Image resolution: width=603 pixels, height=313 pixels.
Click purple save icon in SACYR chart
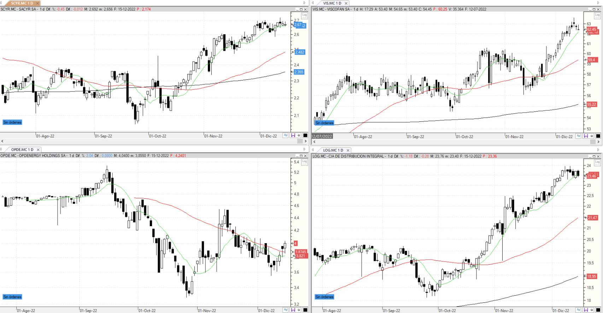(293, 136)
